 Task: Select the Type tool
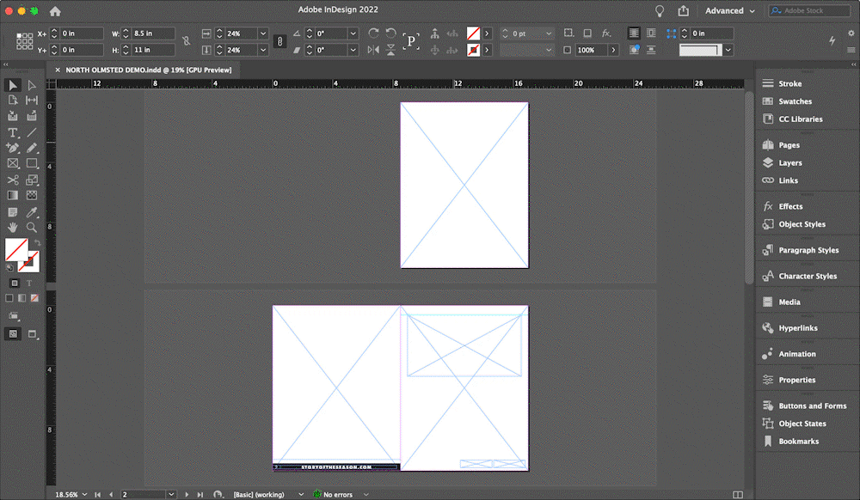pos(13,132)
